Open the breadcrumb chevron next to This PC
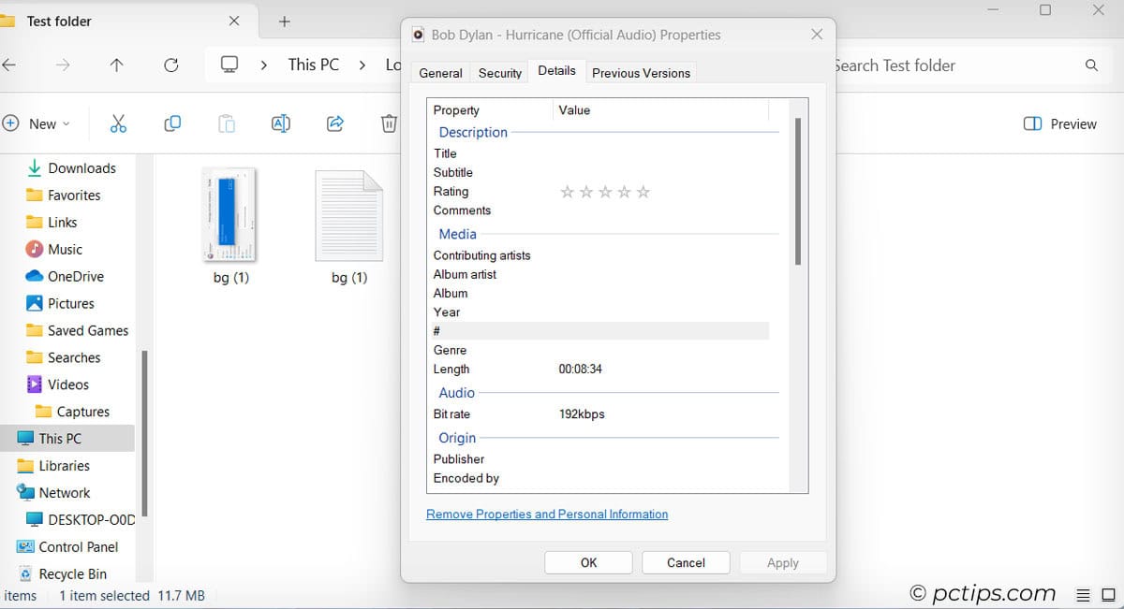The image size is (1124, 609). [361, 65]
